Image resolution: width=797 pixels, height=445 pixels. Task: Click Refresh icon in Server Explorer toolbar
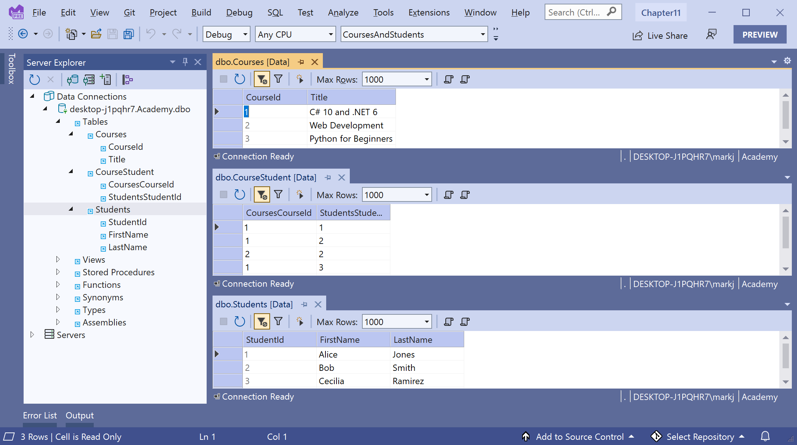pyautogui.click(x=35, y=79)
